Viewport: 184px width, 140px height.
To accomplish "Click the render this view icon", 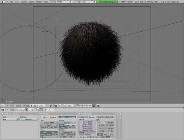I will [98, 106].
